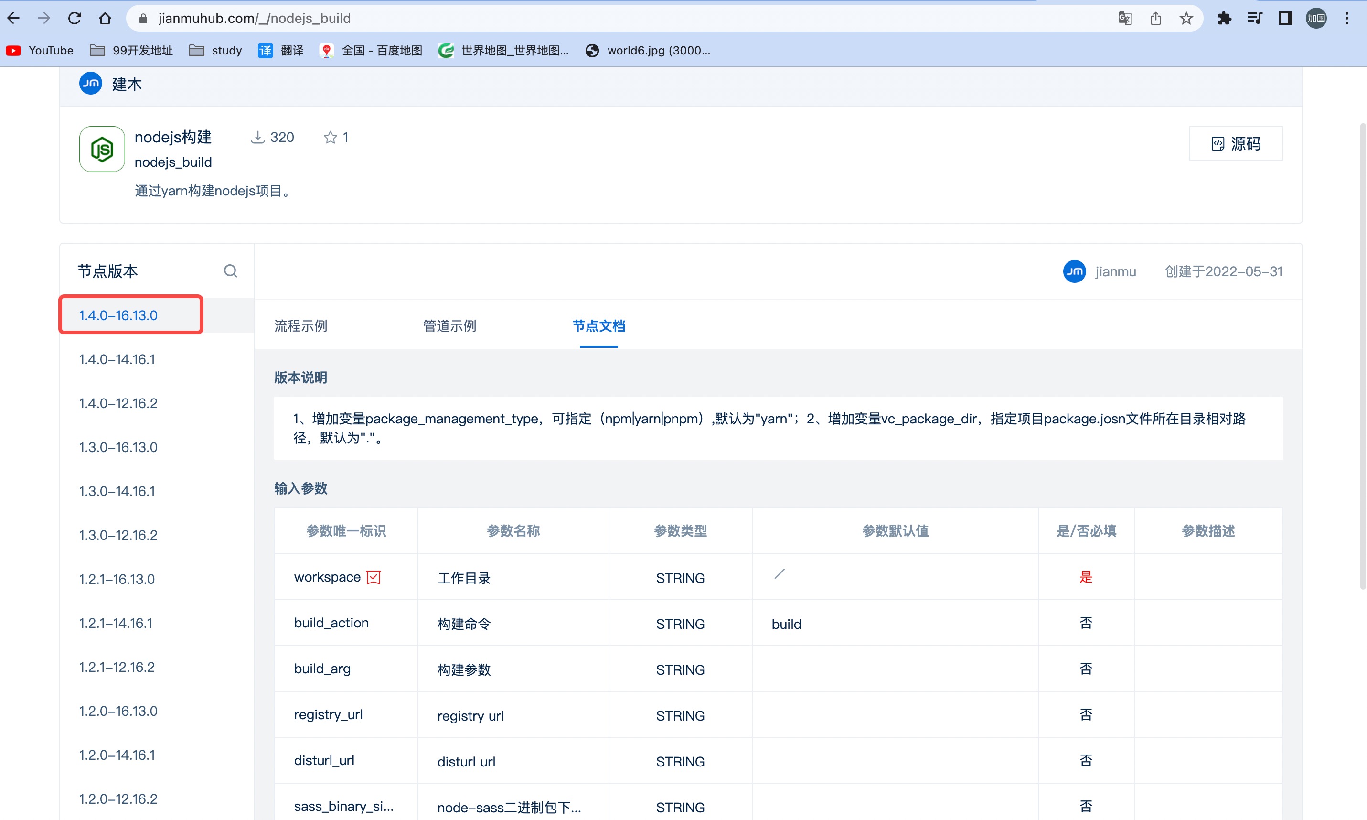
Task: Open the 世界地图 bookmark
Action: (504, 50)
